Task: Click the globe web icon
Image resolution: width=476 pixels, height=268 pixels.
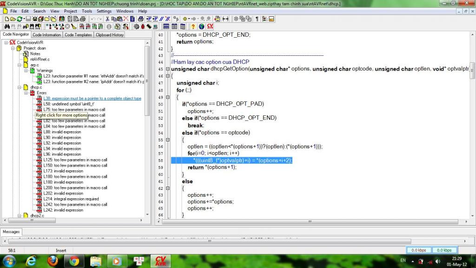Action: pos(202,27)
